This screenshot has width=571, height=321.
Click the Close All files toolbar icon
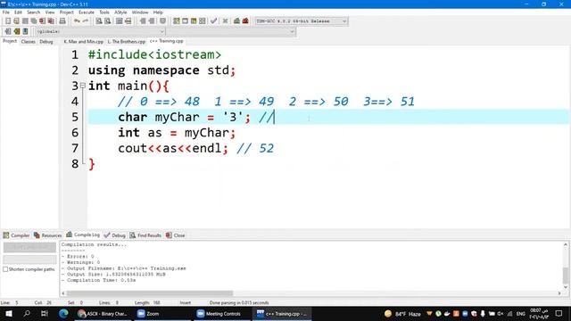(52, 21)
